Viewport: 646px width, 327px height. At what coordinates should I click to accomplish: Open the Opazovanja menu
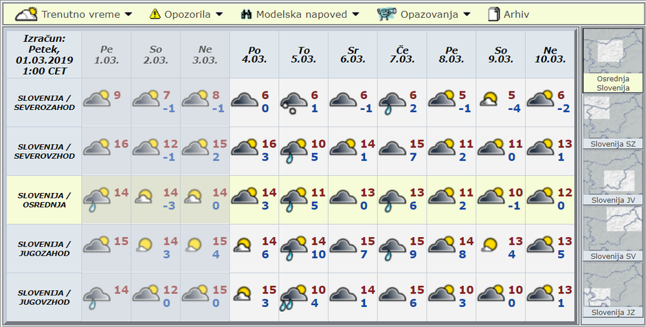[430, 14]
